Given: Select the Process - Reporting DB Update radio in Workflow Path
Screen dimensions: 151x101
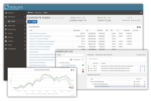Looking at the screenshot, I should pos(89,82).
